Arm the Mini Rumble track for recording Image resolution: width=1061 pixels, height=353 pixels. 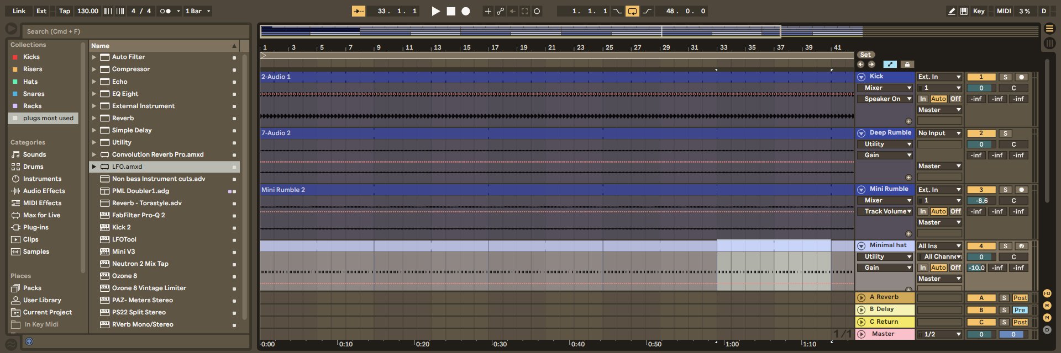coord(1021,190)
